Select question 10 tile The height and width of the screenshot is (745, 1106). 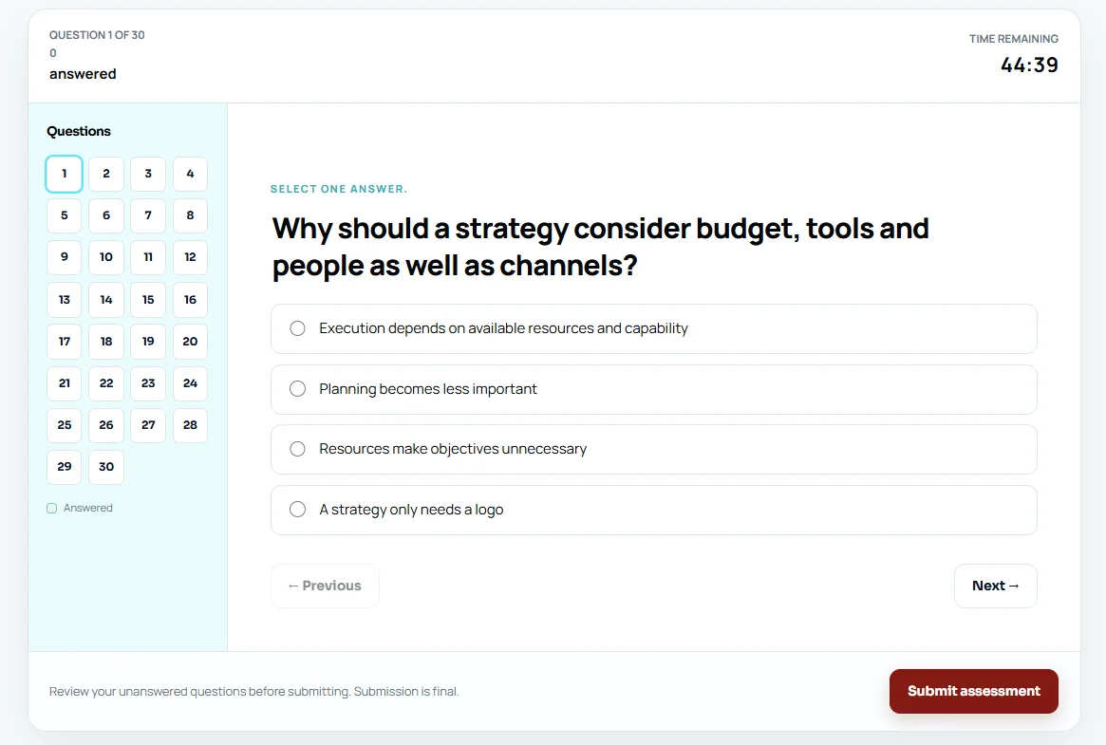105,257
